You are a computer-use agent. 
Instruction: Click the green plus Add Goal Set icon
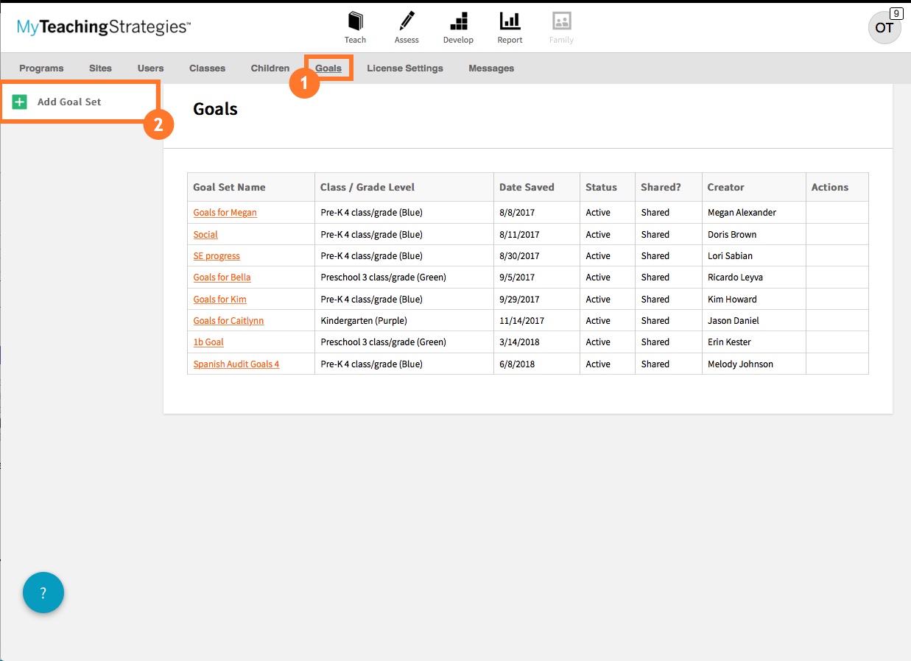pos(20,102)
